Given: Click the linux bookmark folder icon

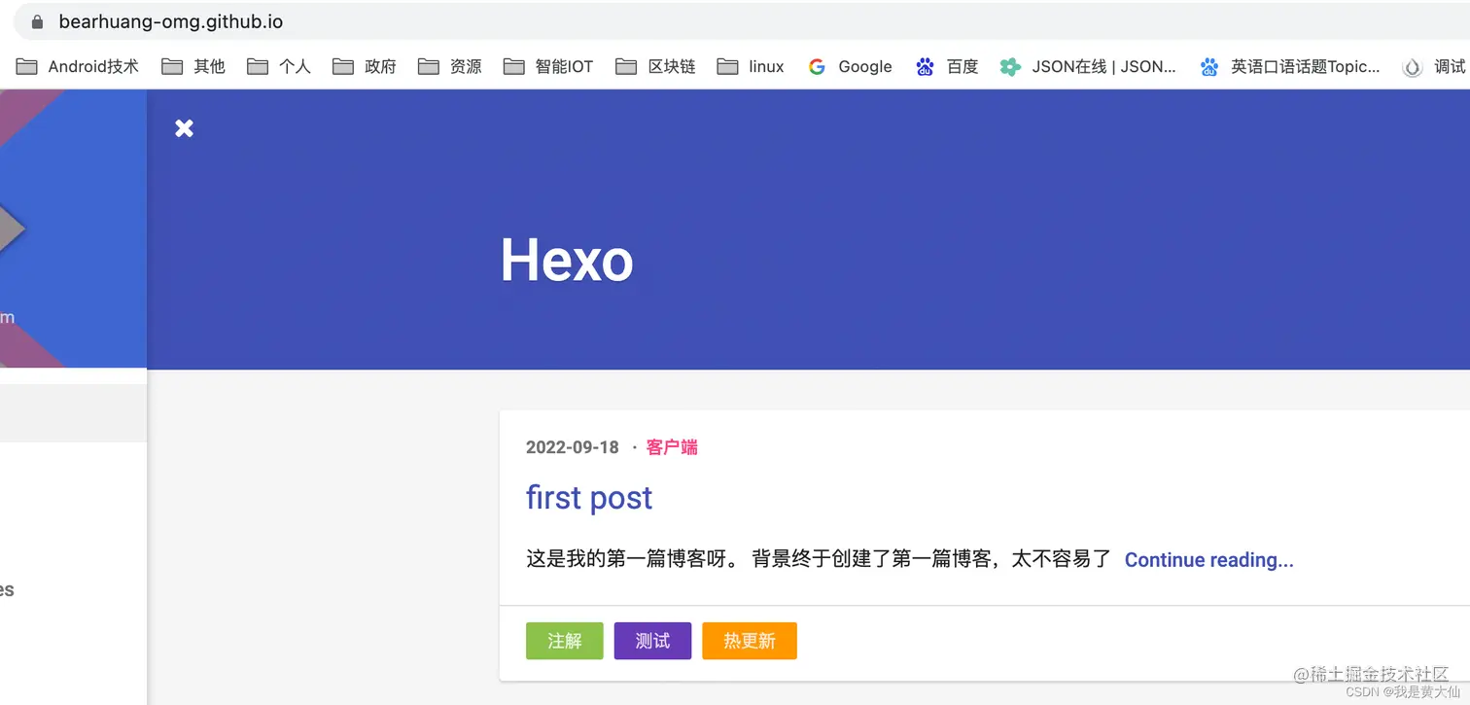Looking at the screenshot, I should (x=728, y=66).
